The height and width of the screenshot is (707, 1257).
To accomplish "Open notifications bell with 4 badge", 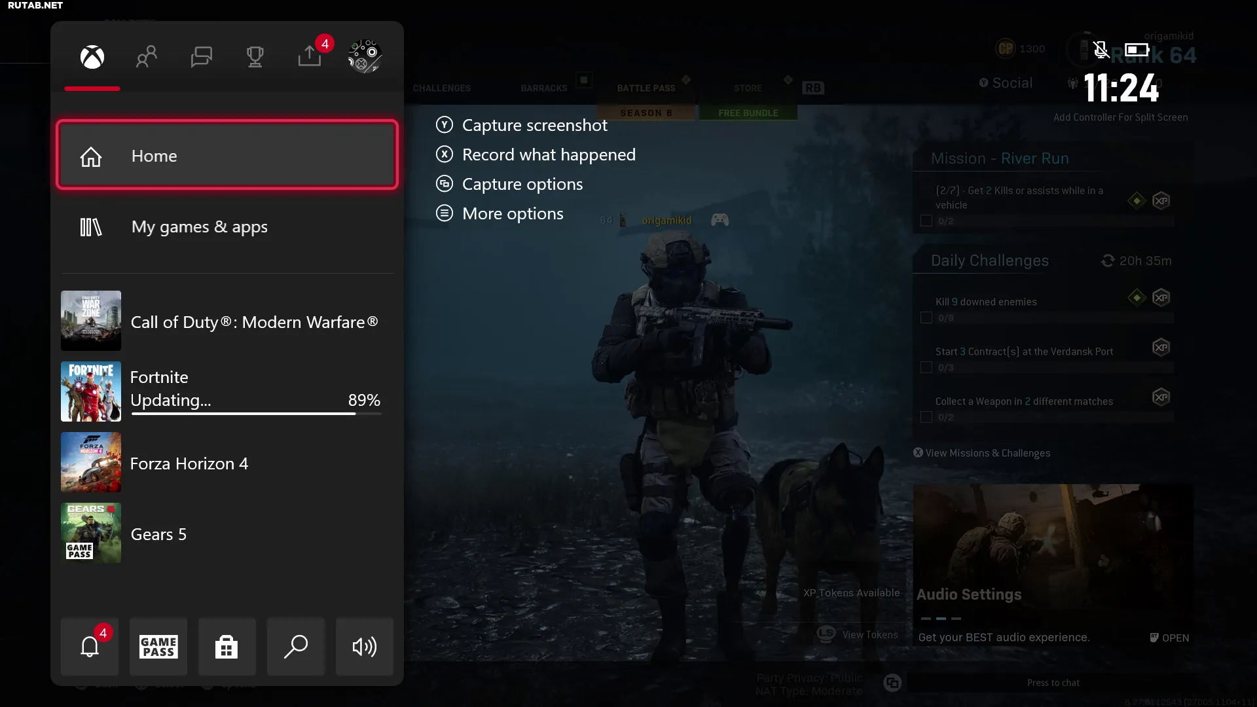I will (90, 647).
